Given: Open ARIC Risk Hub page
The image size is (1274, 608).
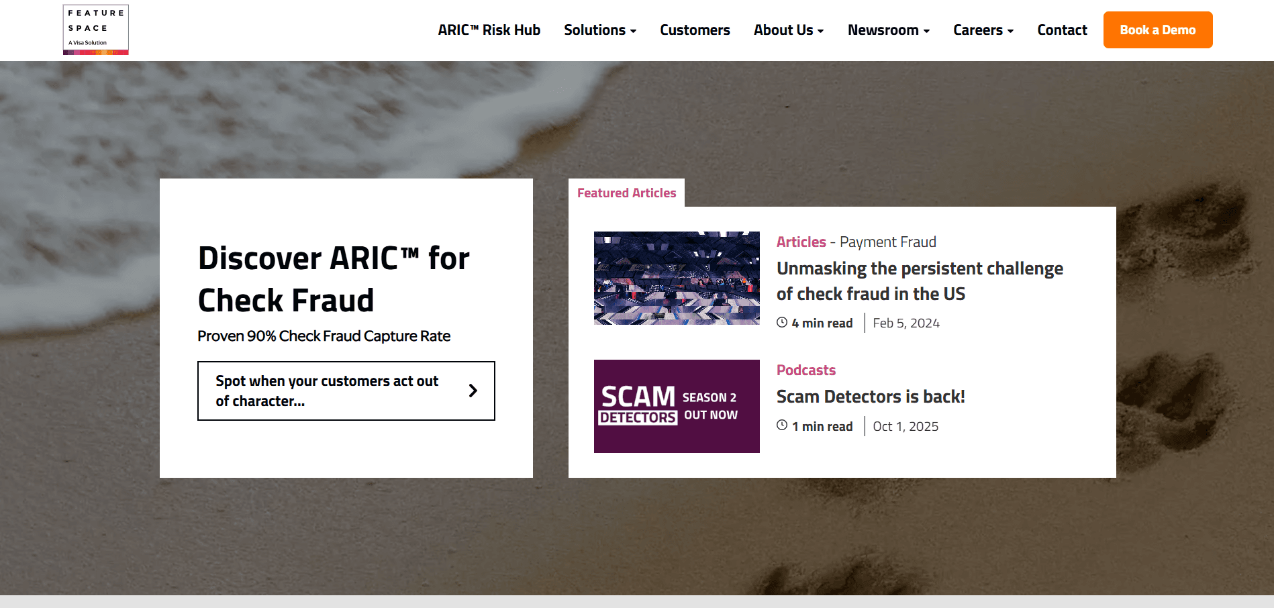Looking at the screenshot, I should pyautogui.click(x=489, y=30).
